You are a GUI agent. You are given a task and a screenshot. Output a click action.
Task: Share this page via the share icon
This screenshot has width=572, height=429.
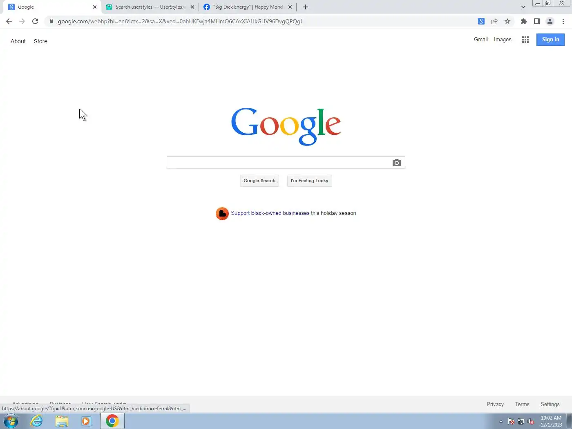[x=494, y=21]
